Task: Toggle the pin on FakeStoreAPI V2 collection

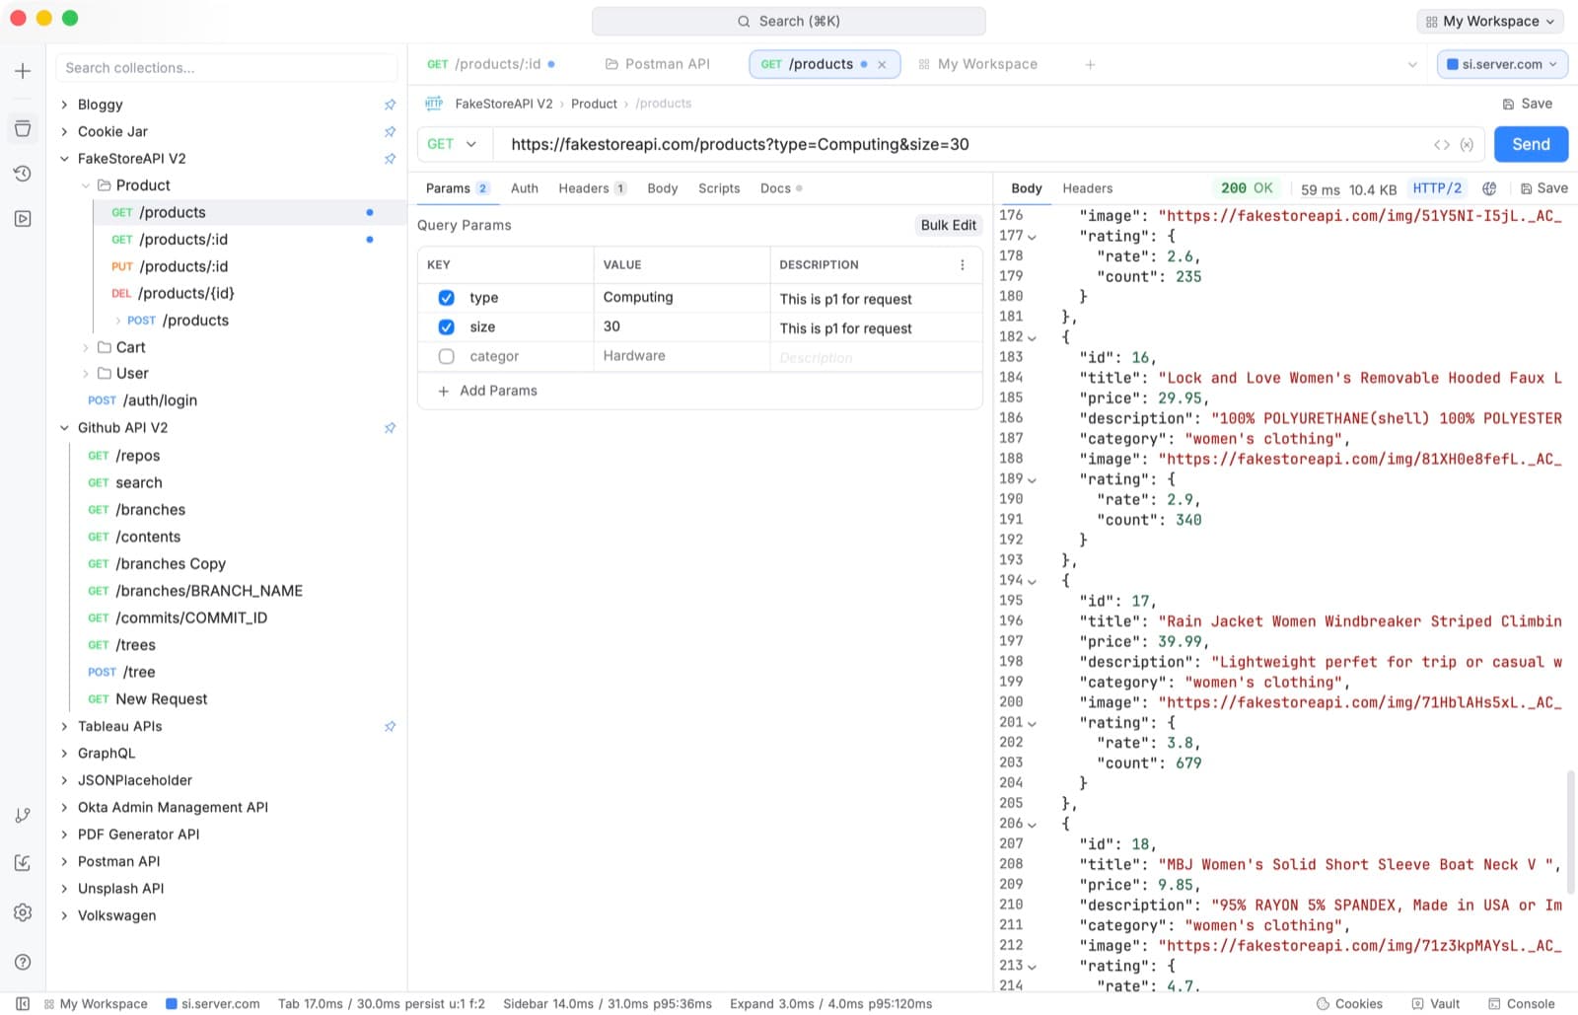Action: 390,159
